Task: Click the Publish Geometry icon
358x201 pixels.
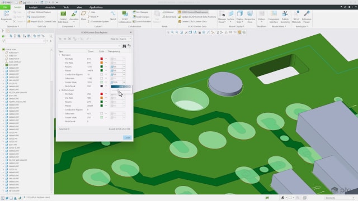Action: [x=285, y=13]
